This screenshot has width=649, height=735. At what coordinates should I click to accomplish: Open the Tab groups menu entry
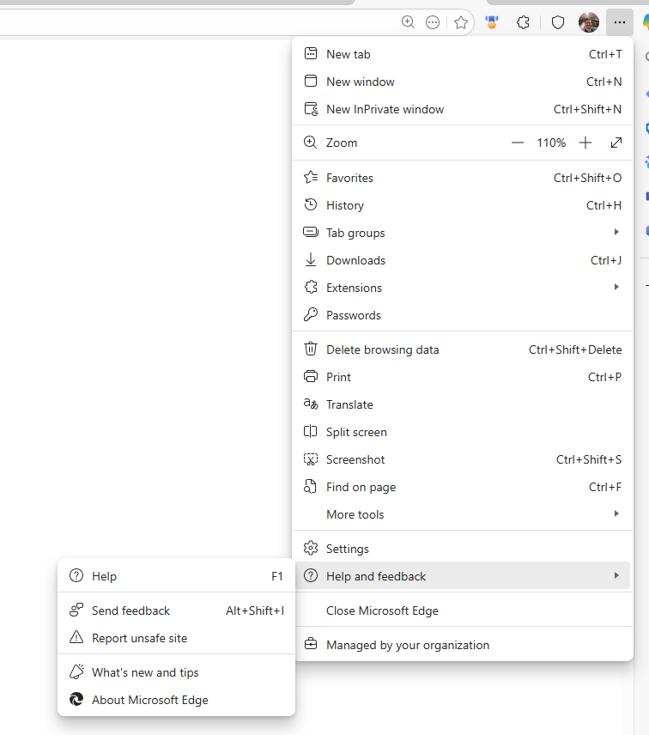(x=463, y=233)
